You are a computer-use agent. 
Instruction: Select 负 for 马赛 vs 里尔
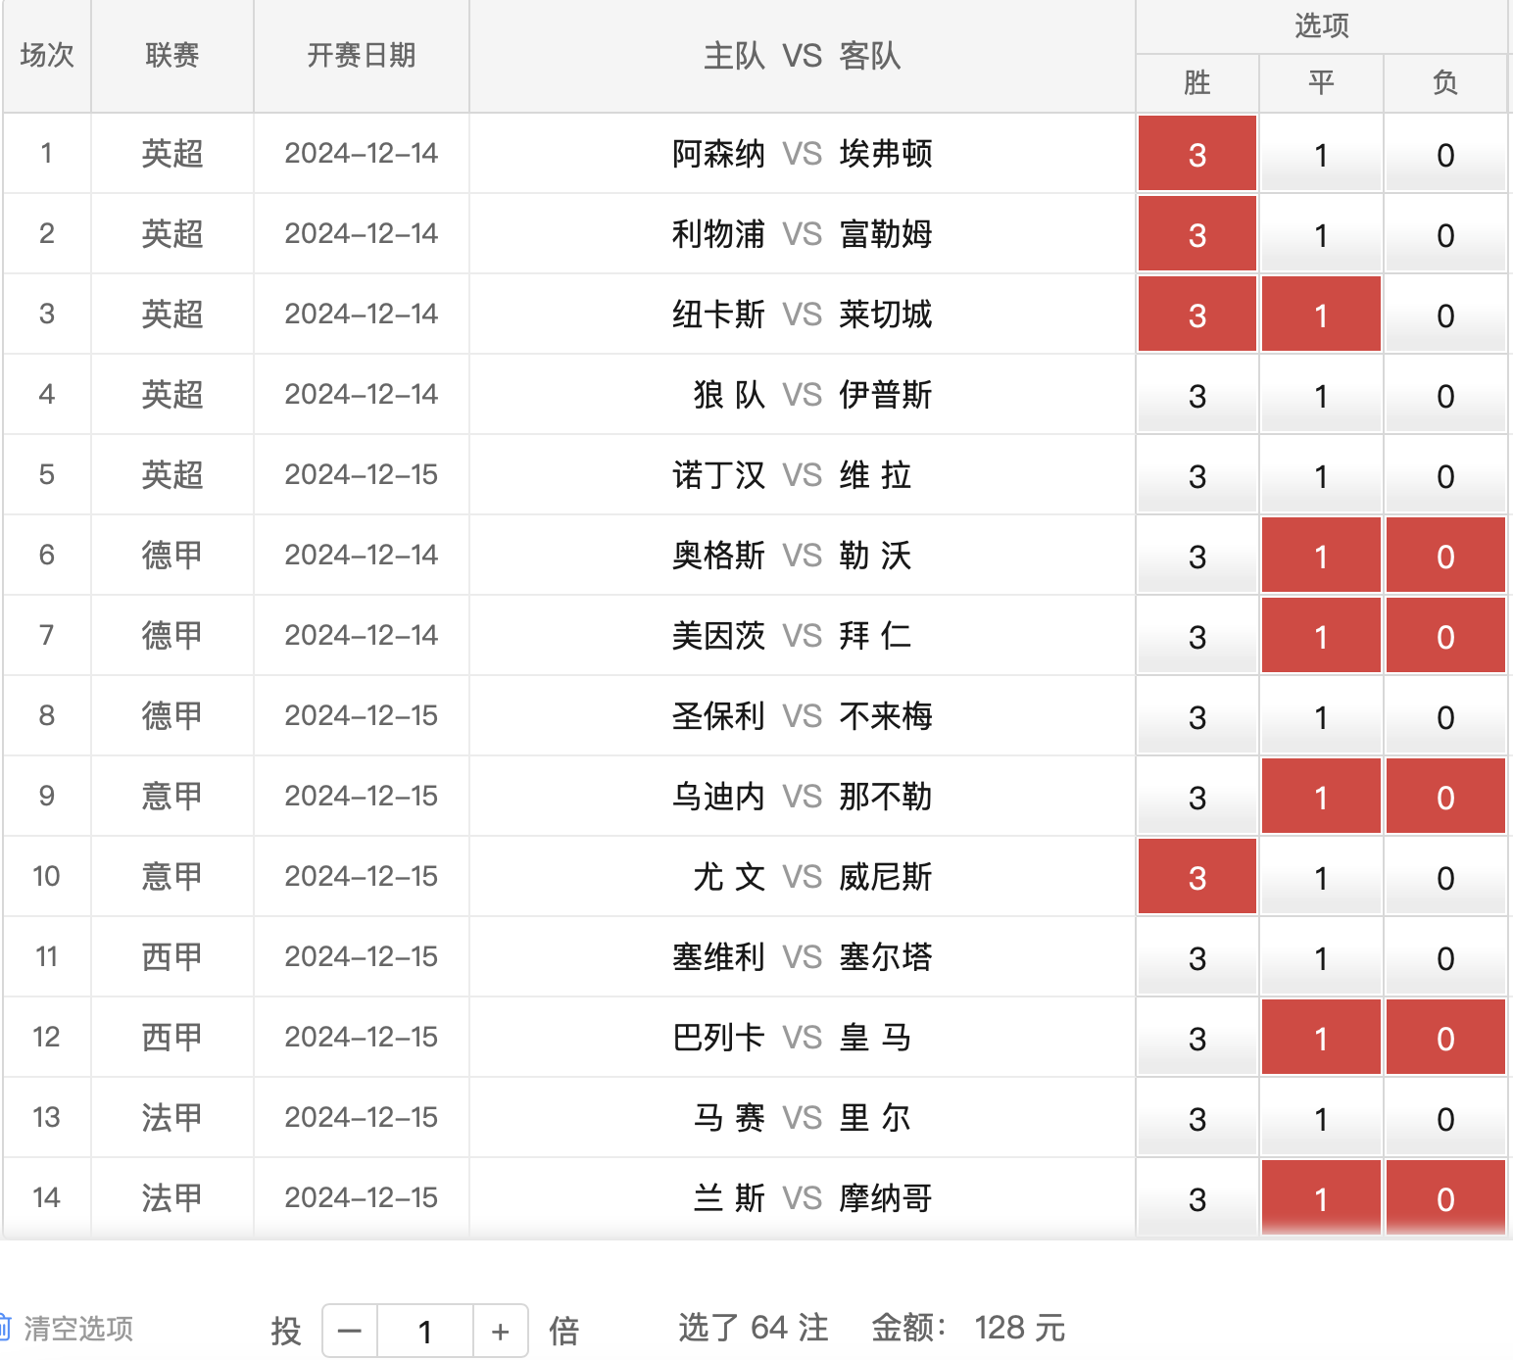(x=1445, y=1118)
